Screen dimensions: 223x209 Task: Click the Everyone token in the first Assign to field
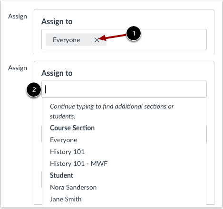pos(66,40)
